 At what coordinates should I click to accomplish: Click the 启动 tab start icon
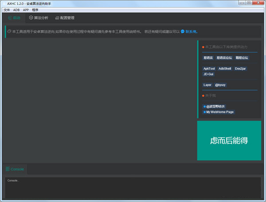click(10, 18)
